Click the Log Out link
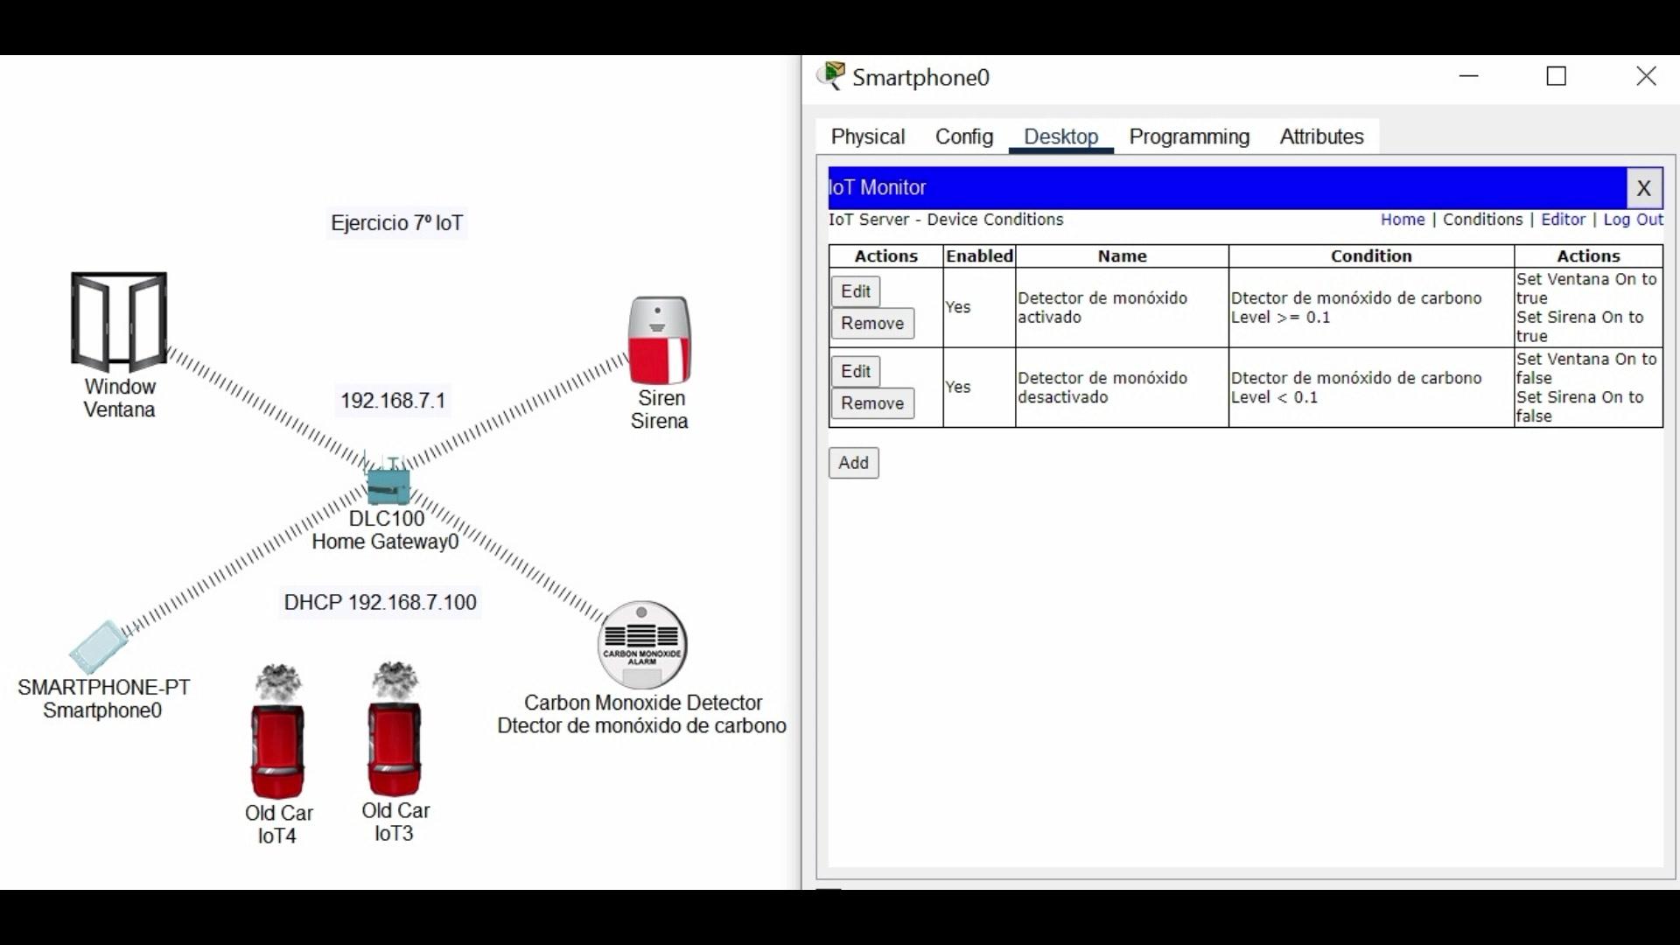 tap(1633, 220)
